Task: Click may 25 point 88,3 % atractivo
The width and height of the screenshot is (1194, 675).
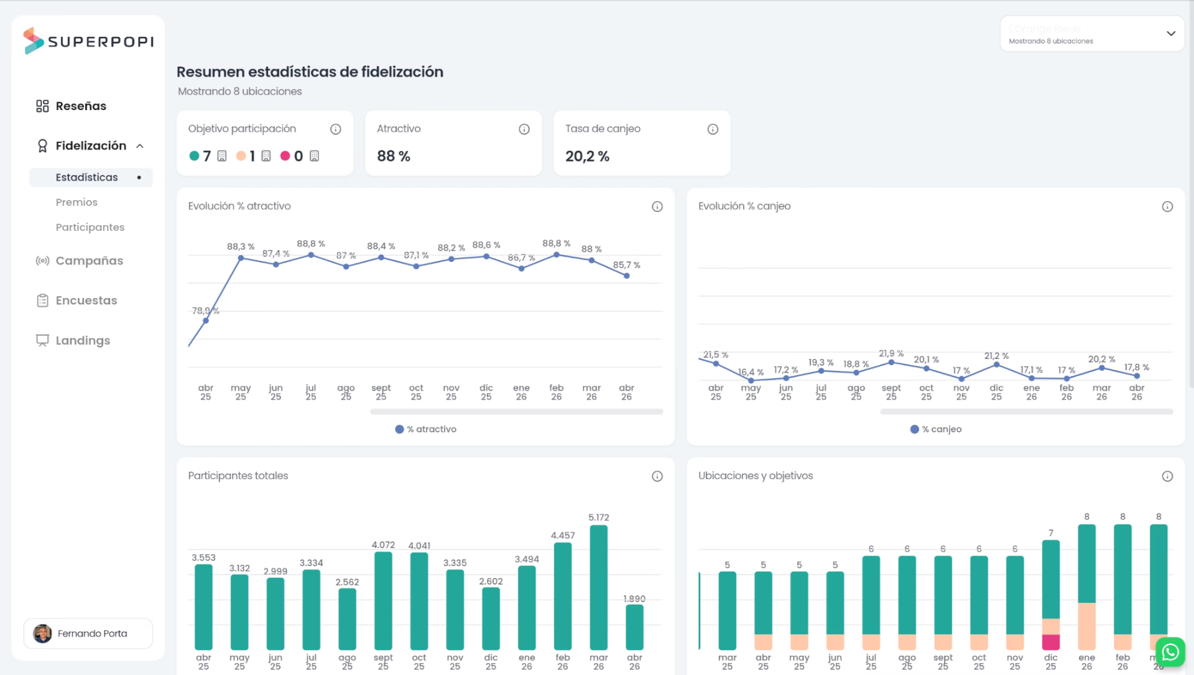Action: (x=241, y=258)
